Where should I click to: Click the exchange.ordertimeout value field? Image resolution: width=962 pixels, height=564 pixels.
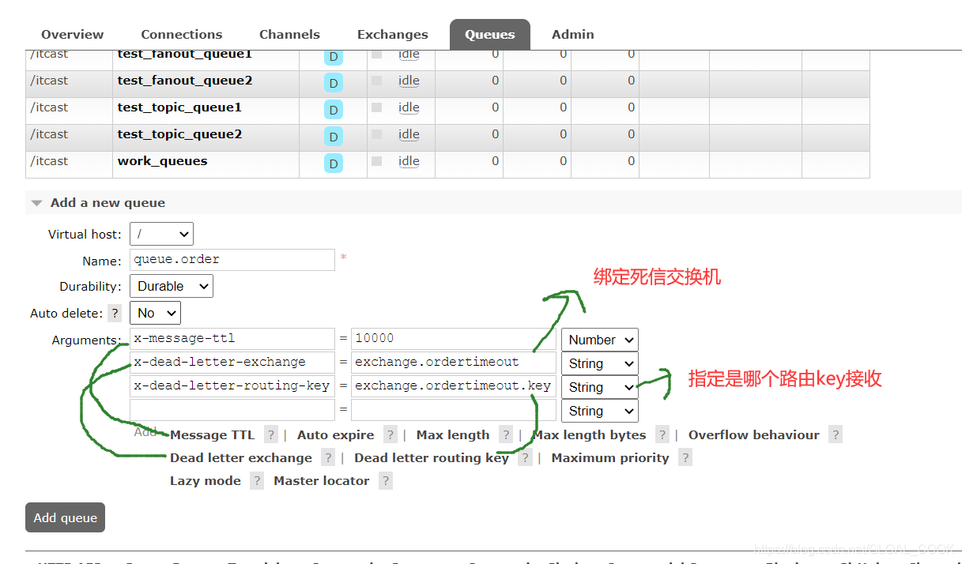click(x=454, y=363)
